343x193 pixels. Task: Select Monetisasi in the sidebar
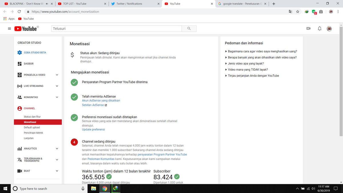coord(38,122)
